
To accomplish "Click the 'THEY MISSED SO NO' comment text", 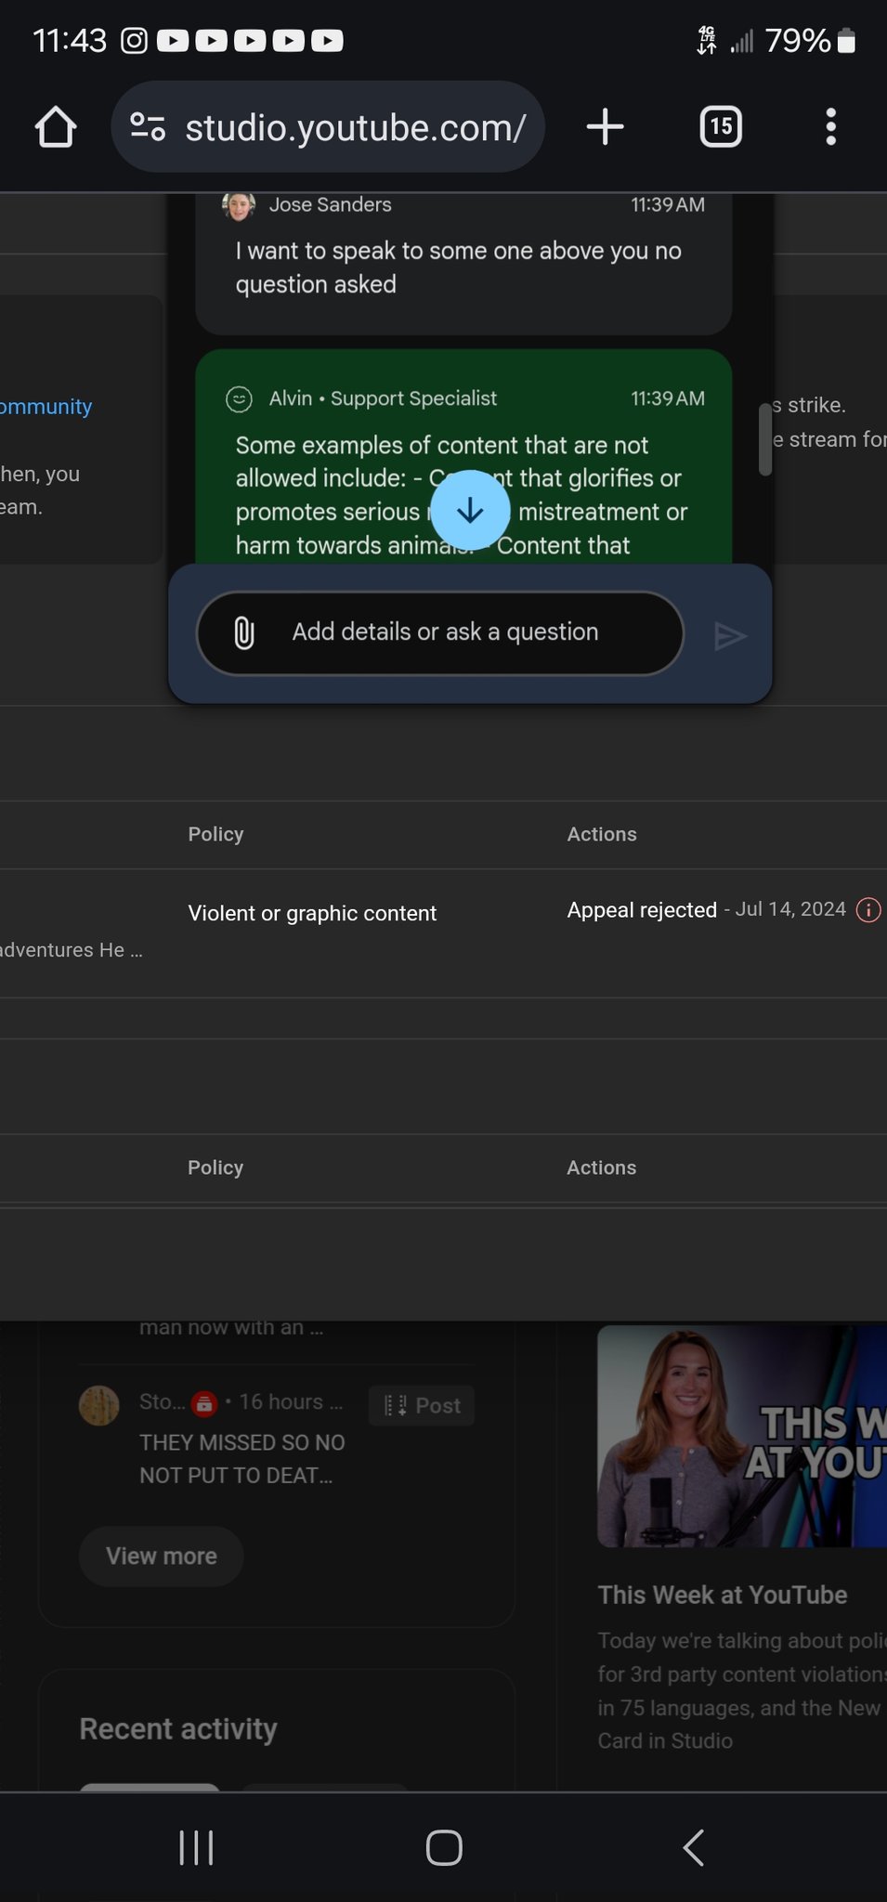I will point(242,1459).
